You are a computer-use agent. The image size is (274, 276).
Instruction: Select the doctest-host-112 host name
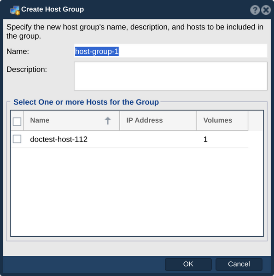tap(59, 139)
